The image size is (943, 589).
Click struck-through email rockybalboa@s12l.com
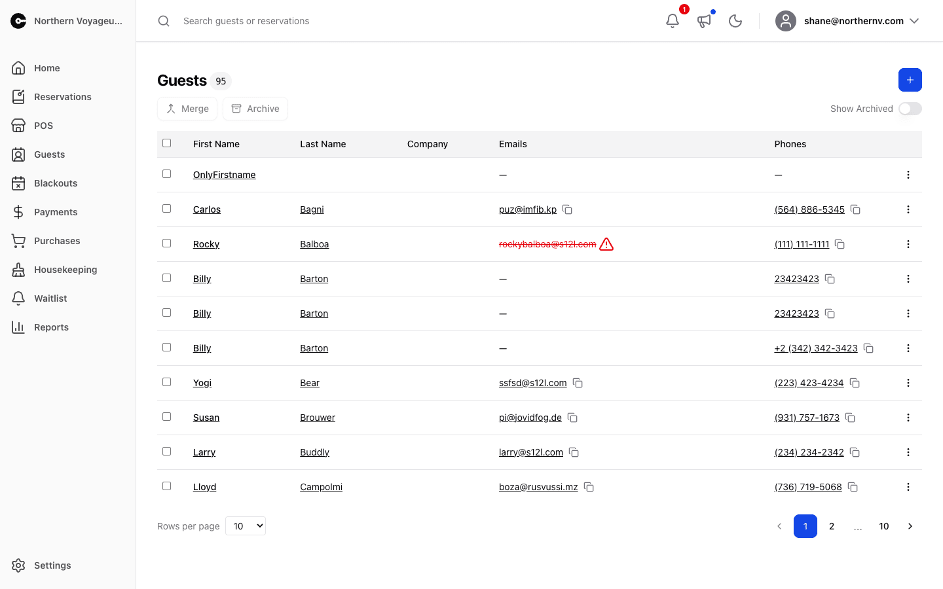(547, 244)
